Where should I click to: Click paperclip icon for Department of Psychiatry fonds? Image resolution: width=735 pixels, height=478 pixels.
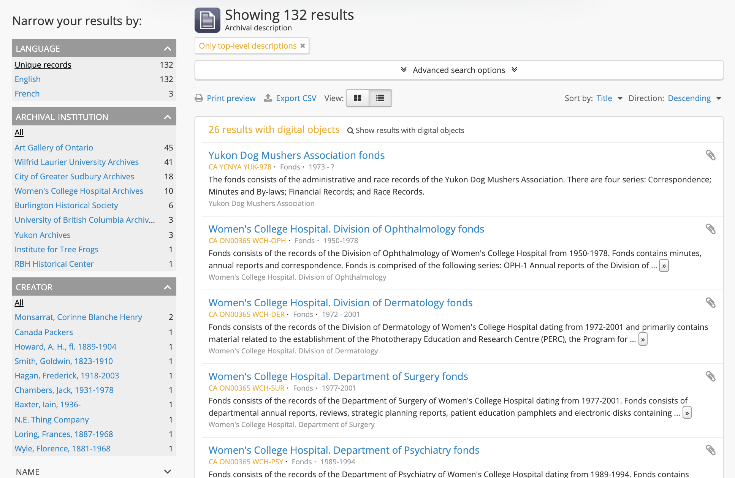[x=710, y=450]
